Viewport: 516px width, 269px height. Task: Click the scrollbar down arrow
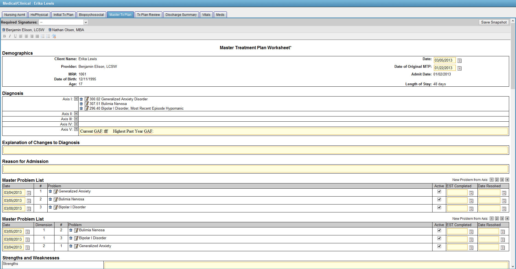[513, 266]
